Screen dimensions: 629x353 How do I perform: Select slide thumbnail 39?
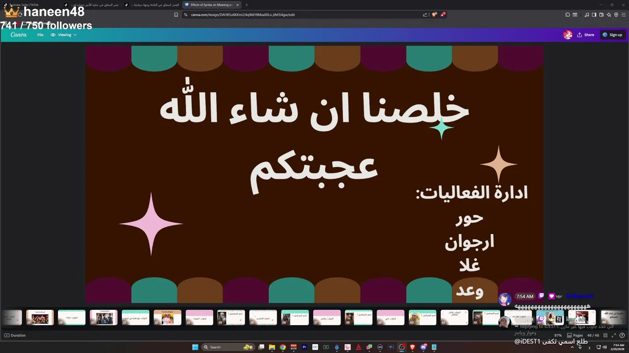click(x=391, y=318)
